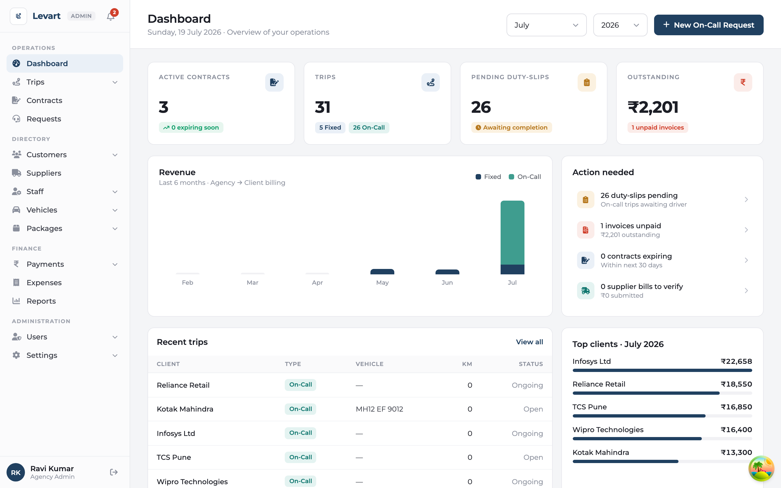Expand the Staff submenu chevron

[x=115, y=191]
